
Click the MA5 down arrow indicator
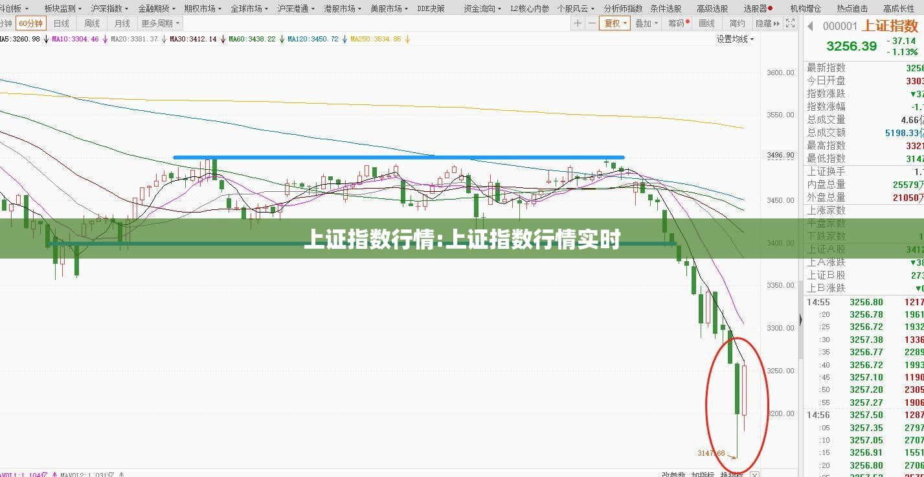(x=45, y=40)
